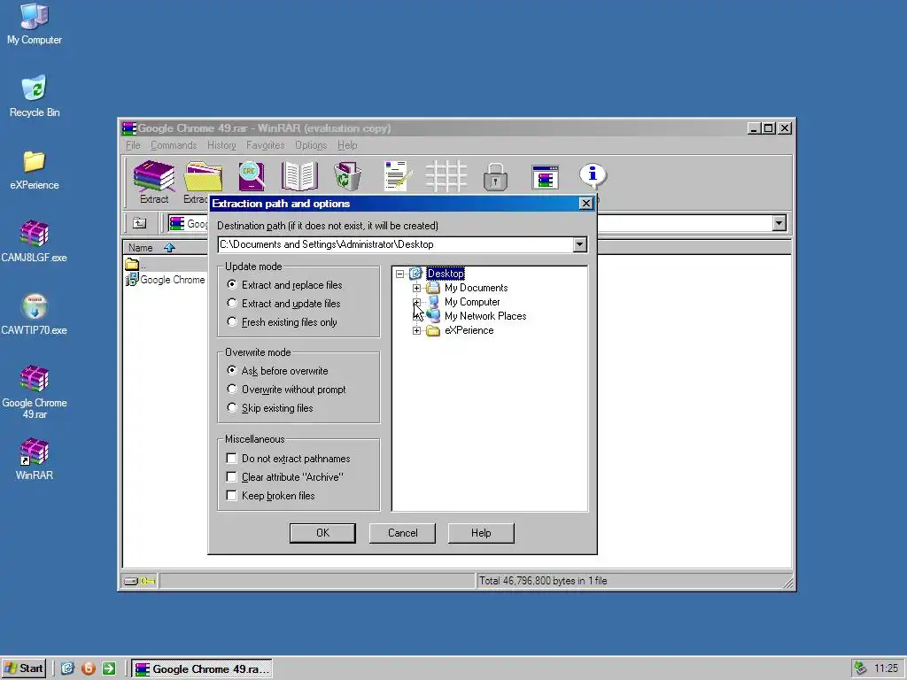907x680 pixels.
Task: Select My Computer in folder tree
Action: point(472,302)
